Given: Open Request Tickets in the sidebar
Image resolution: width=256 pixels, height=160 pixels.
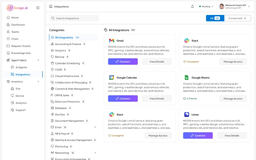Looking at the screenshot, I should click(21, 46).
